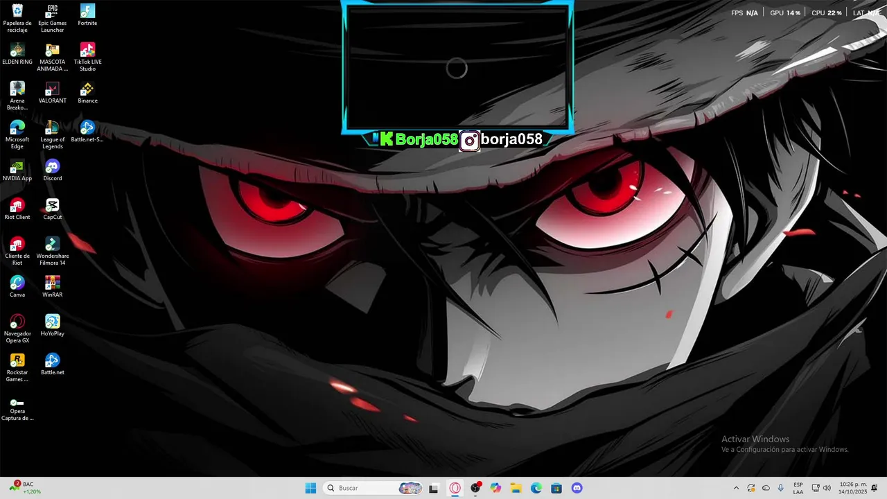Select the Wondershare Filmora 14 icon
The image size is (887, 499).
coord(53,251)
